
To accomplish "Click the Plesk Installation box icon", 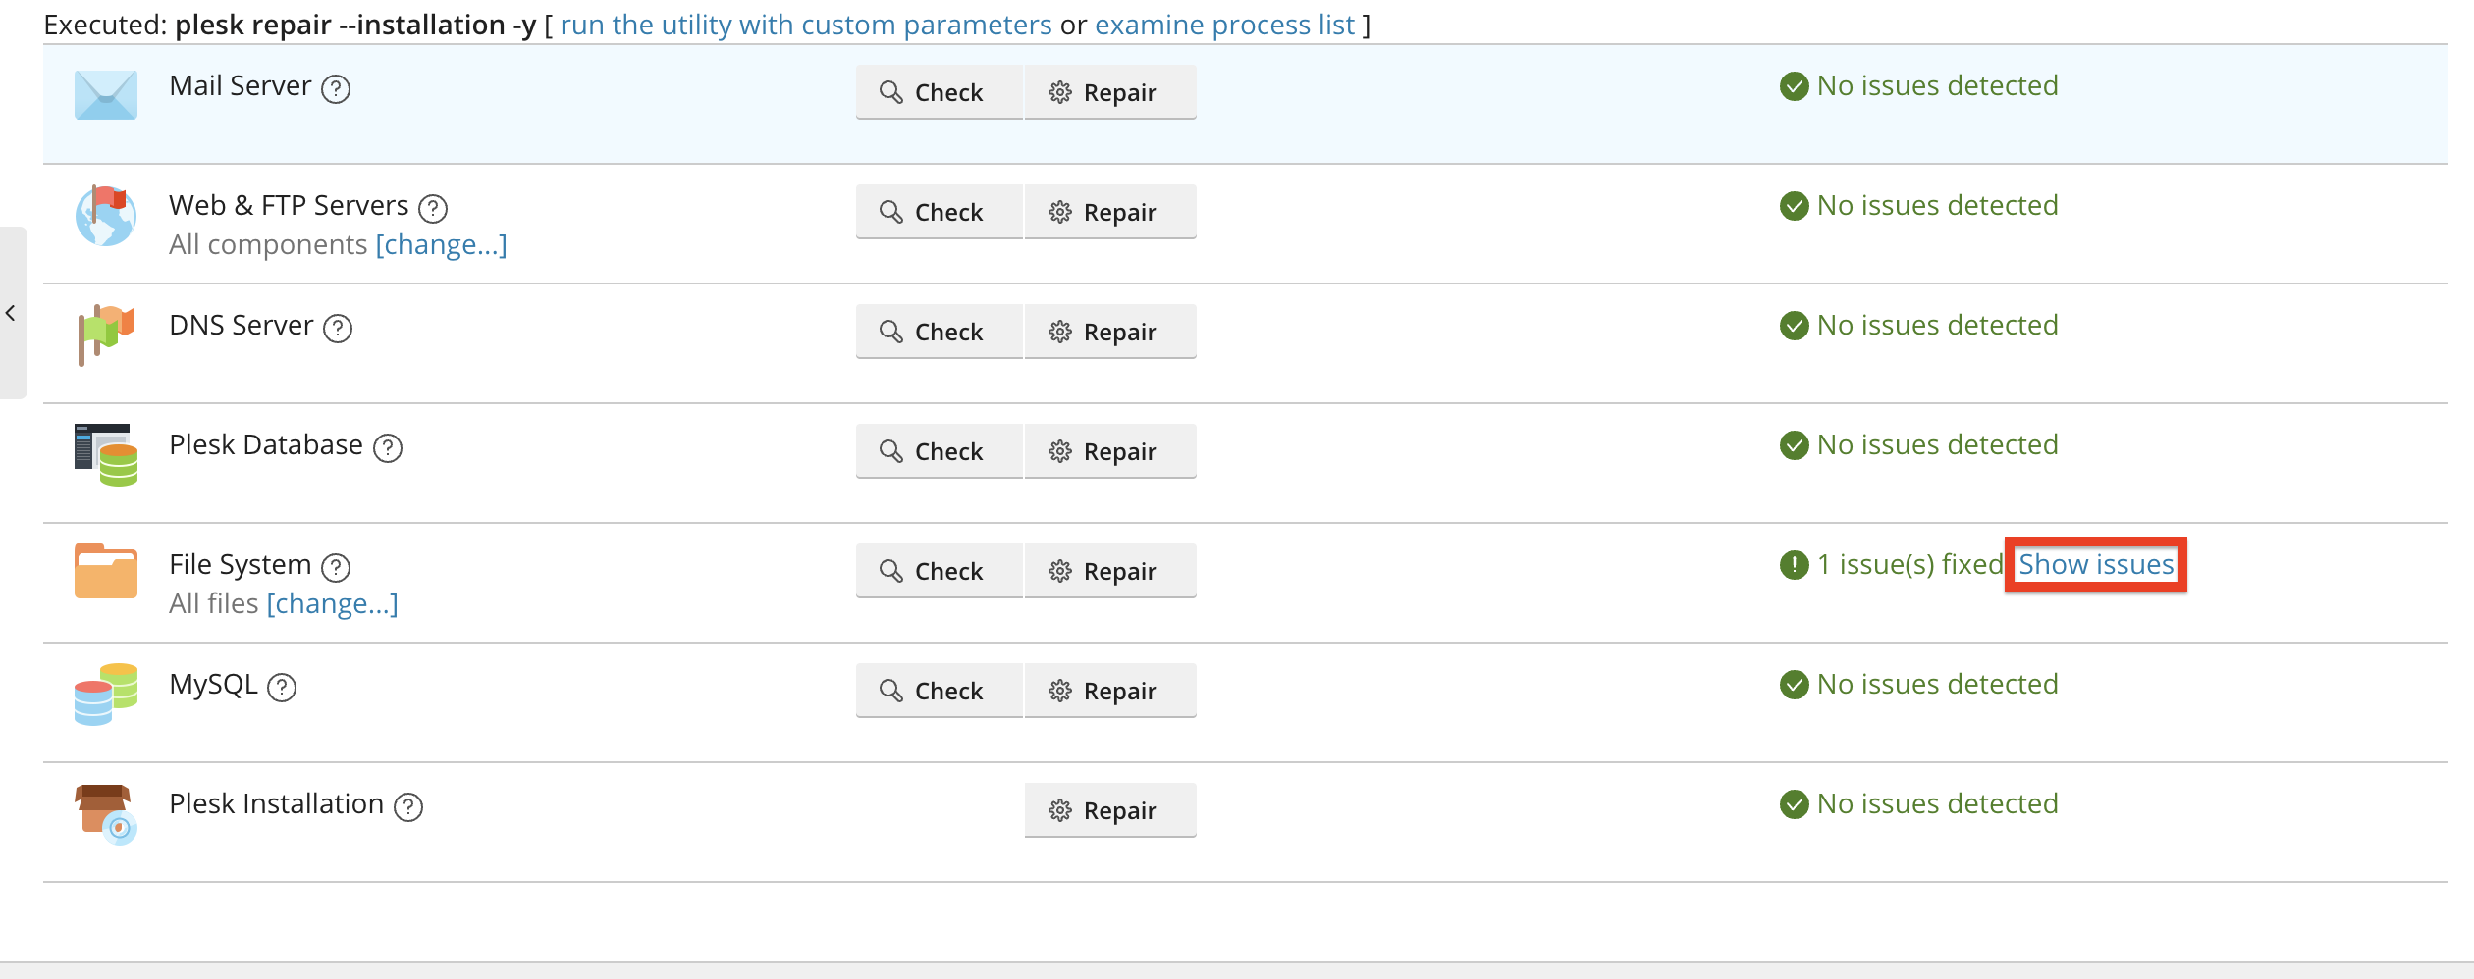I will pos(106,814).
